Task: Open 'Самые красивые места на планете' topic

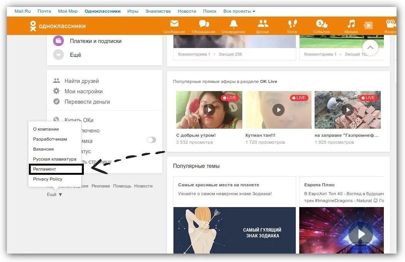Action: 218,185
